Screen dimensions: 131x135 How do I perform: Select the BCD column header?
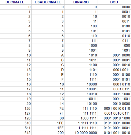tap(114, 2)
